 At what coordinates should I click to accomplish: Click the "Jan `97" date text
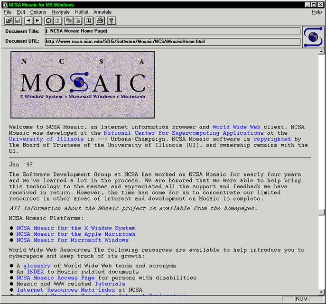click(21, 165)
